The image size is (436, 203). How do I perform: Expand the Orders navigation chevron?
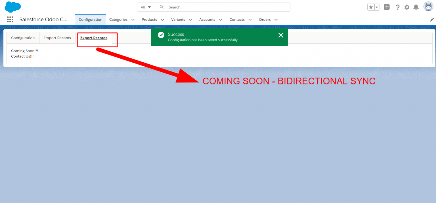coord(276,20)
